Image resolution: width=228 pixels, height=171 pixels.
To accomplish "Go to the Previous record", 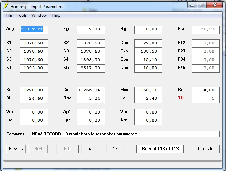I will click(16, 149).
